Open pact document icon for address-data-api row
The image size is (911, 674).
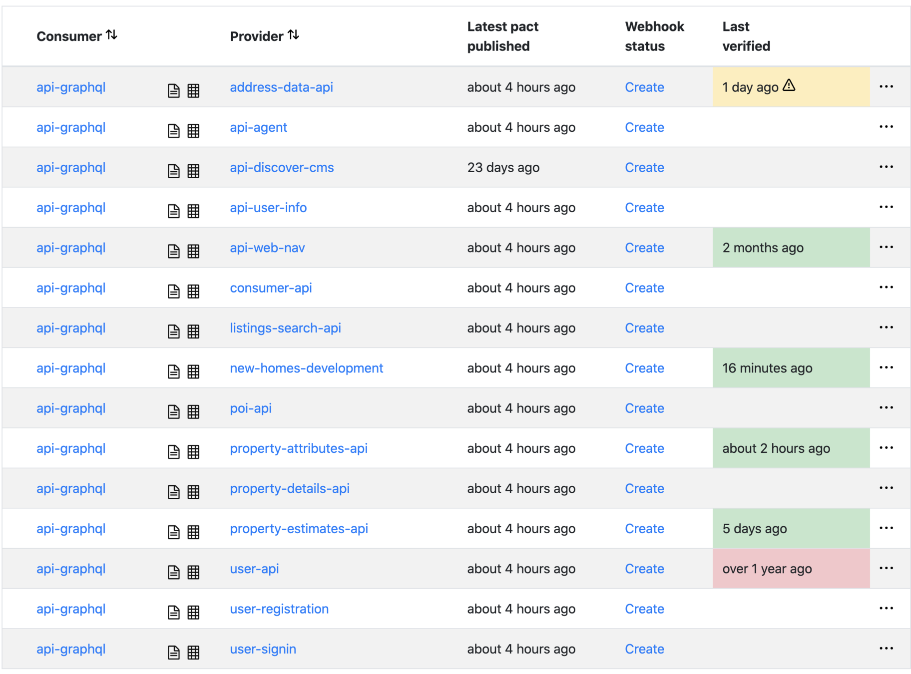click(173, 90)
